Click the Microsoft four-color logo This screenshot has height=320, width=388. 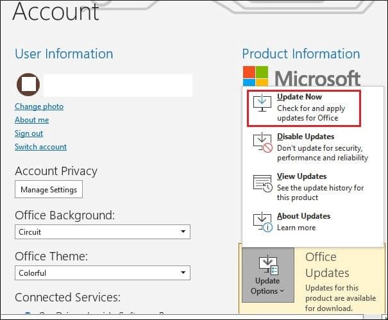[255, 76]
